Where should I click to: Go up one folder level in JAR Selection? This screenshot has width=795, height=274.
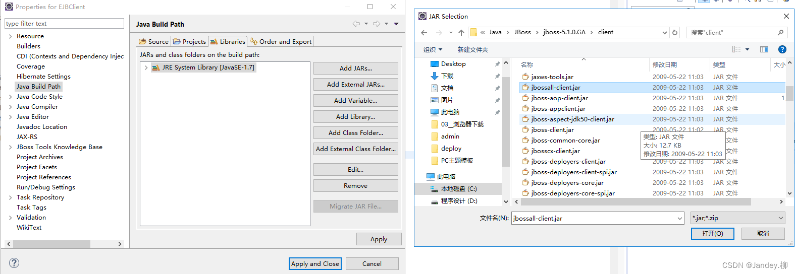coord(461,32)
